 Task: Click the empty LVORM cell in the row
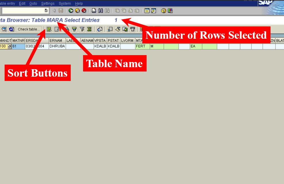(128, 46)
